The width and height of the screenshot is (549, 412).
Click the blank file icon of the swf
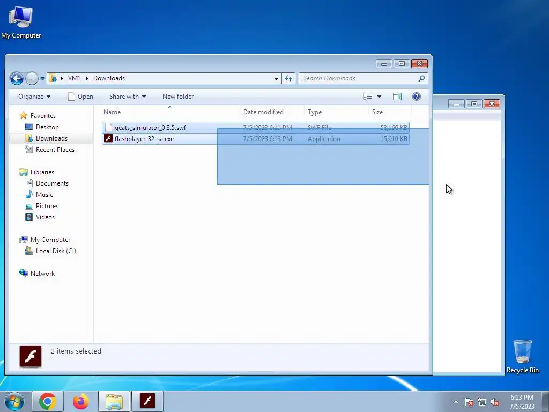click(x=108, y=127)
